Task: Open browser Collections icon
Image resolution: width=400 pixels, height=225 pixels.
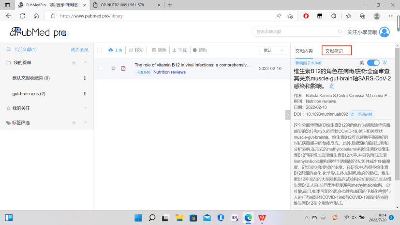Action: pos(362,16)
